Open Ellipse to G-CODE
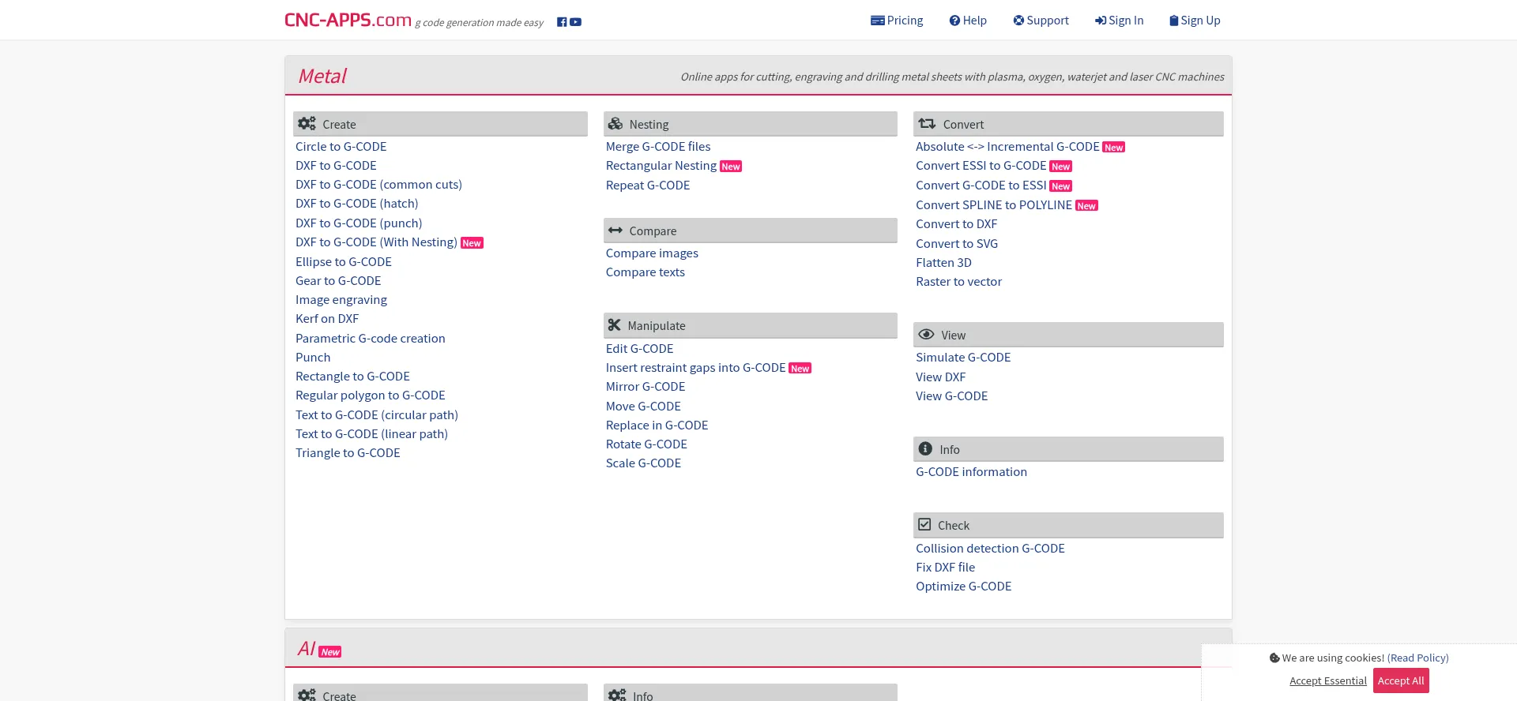Image resolution: width=1517 pixels, height=701 pixels. (344, 261)
